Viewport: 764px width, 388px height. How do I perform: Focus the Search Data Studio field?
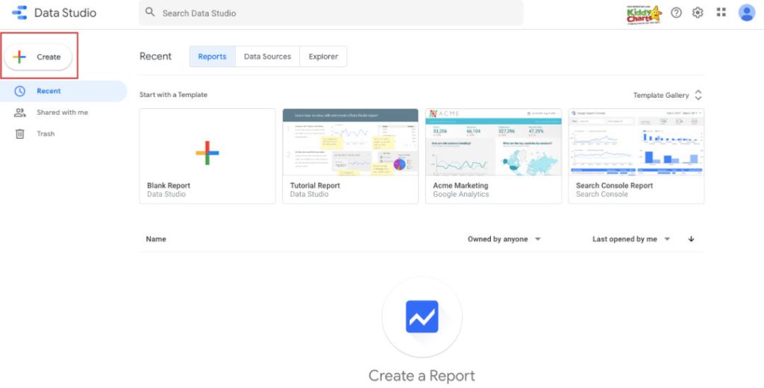pyautogui.click(x=331, y=13)
